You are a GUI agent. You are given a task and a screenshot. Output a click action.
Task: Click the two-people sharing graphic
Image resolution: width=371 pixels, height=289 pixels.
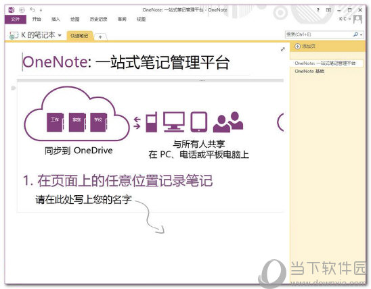tap(228, 122)
